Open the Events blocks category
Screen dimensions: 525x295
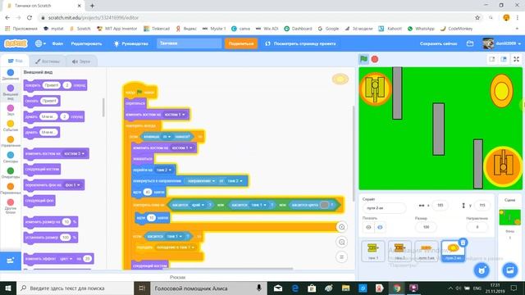pyautogui.click(x=11, y=125)
